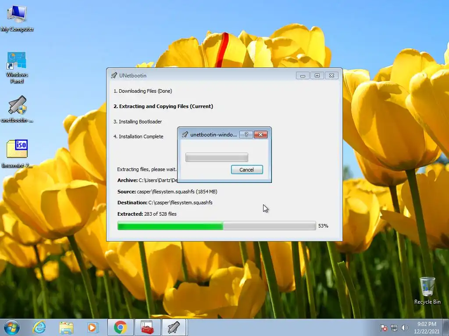Click the 'Extracting files, please wait.' message
449x336 pixels.
pos(146,169)
